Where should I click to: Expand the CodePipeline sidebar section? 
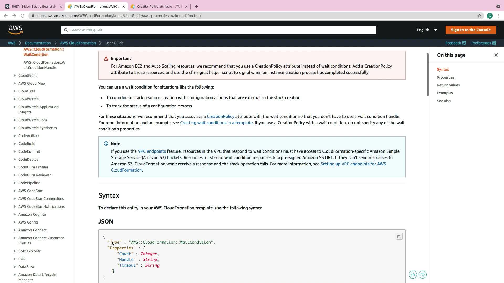tap(15, 183)
